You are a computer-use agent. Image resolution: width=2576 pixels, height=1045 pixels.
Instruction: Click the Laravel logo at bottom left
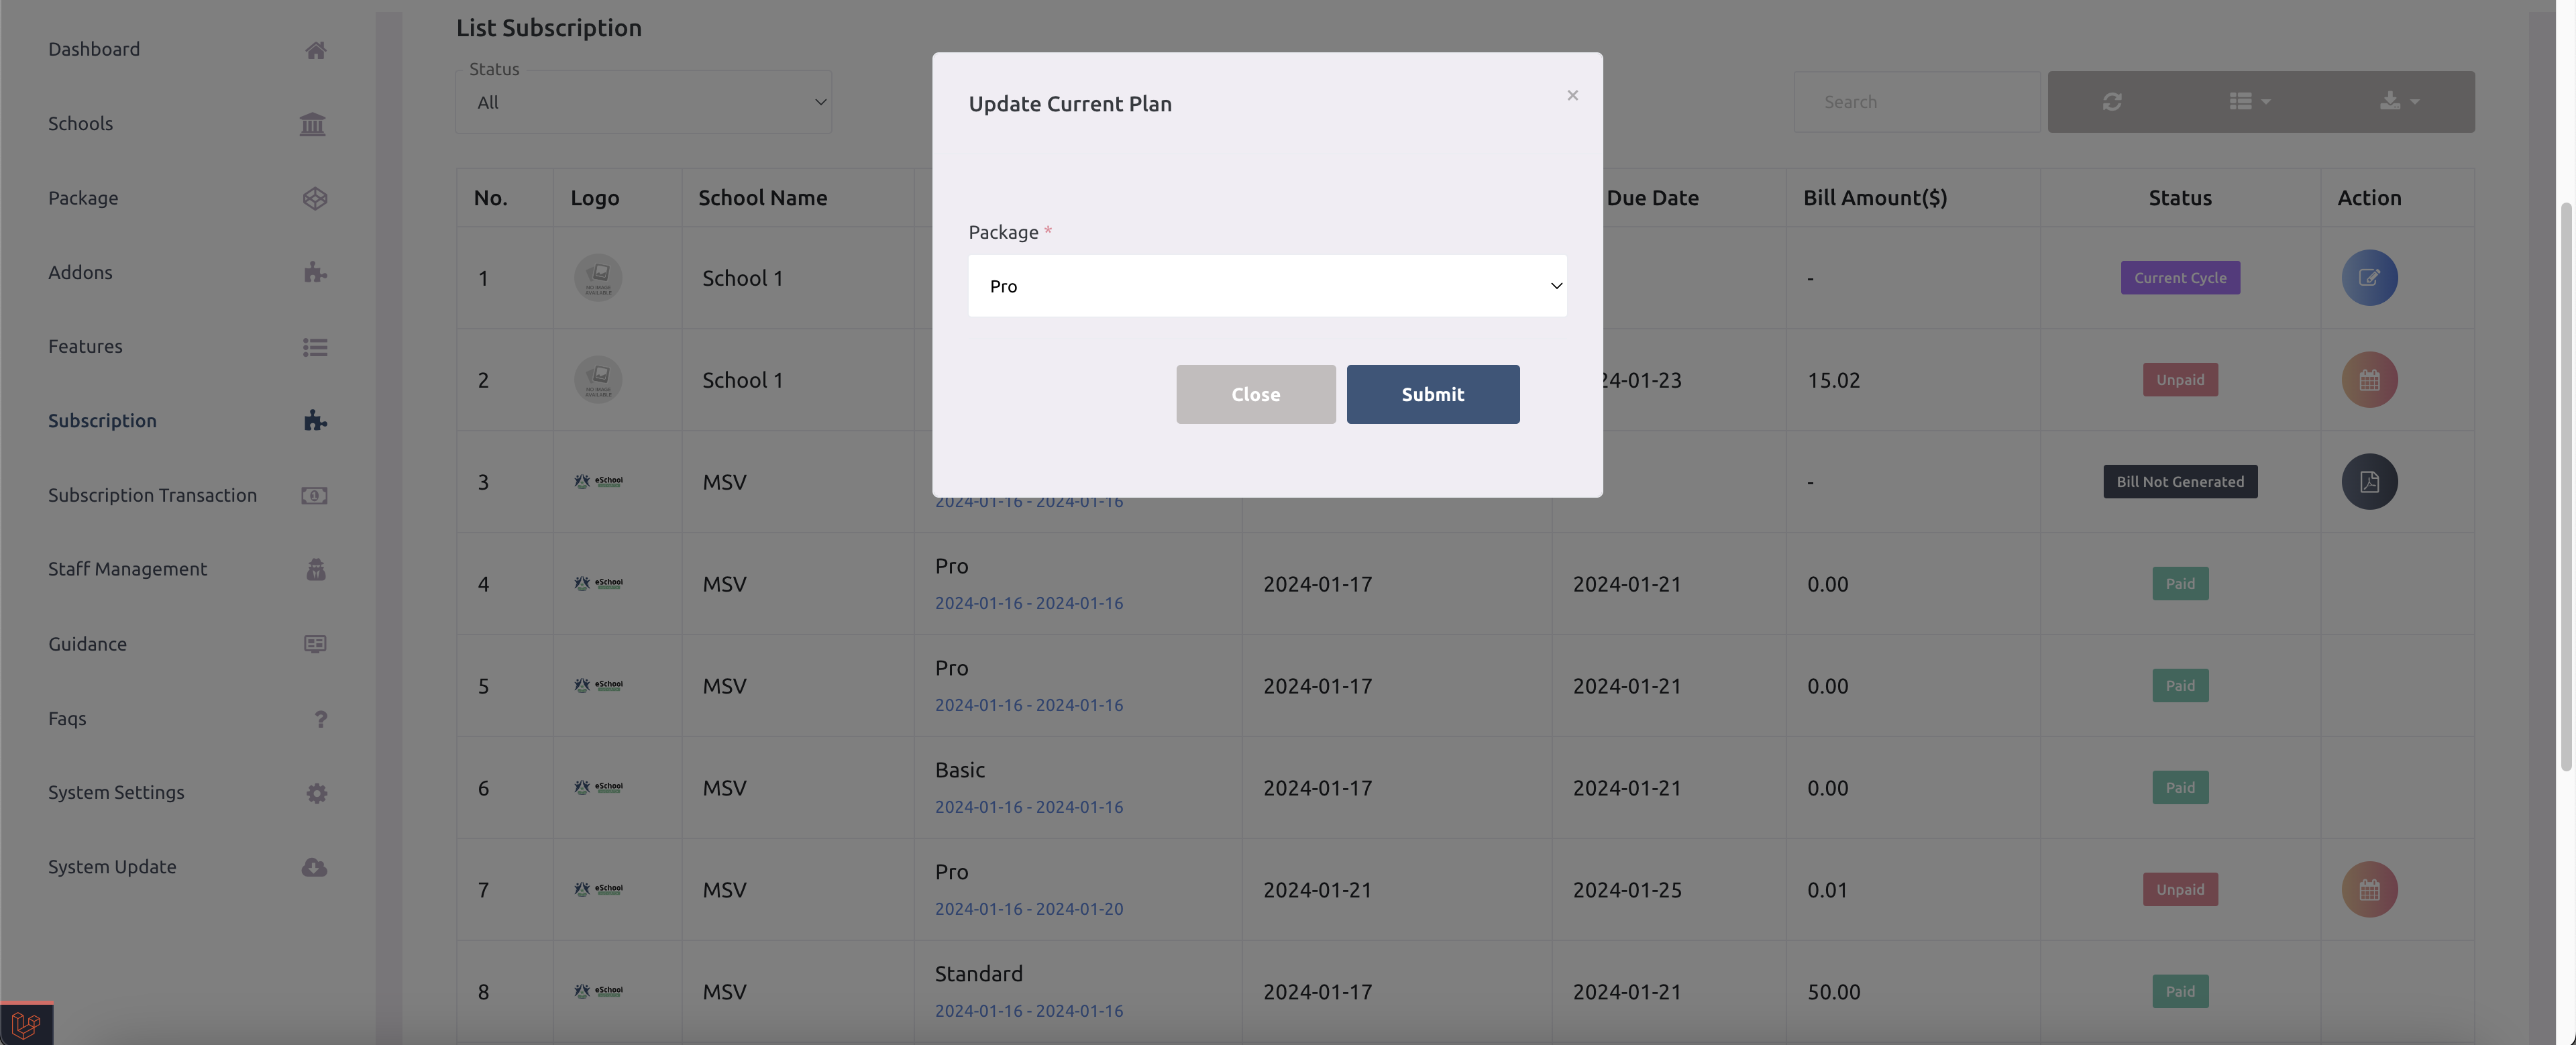coord(27,1023)
